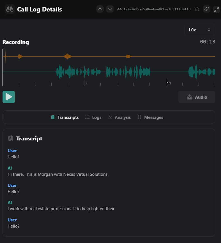Select the line 'I work with real estate professionals'
This screenshot has height=243, width=221.
(61, 209)
